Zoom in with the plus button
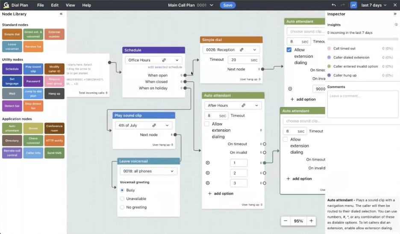The image size is (400, 234). click(x=311, y=221)
